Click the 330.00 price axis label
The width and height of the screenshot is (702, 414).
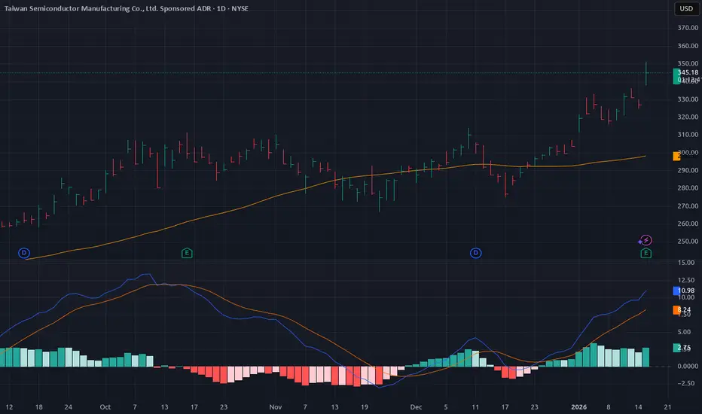click(688, 99)
